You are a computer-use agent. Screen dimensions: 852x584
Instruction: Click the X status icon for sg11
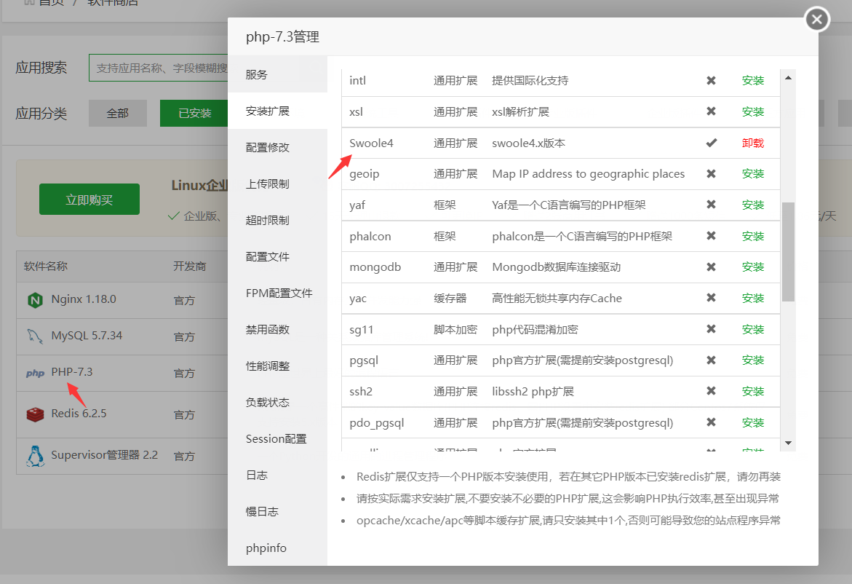click(x=711, y=329)
